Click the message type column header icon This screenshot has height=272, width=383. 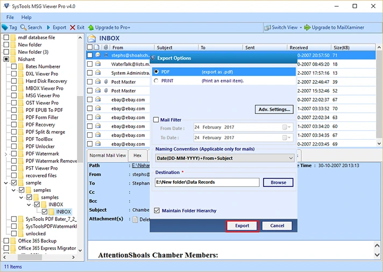96,47
